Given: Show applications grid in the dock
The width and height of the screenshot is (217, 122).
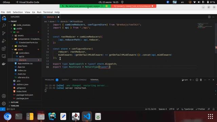Looking at the screenshot, I should click(x=210, y=117).
